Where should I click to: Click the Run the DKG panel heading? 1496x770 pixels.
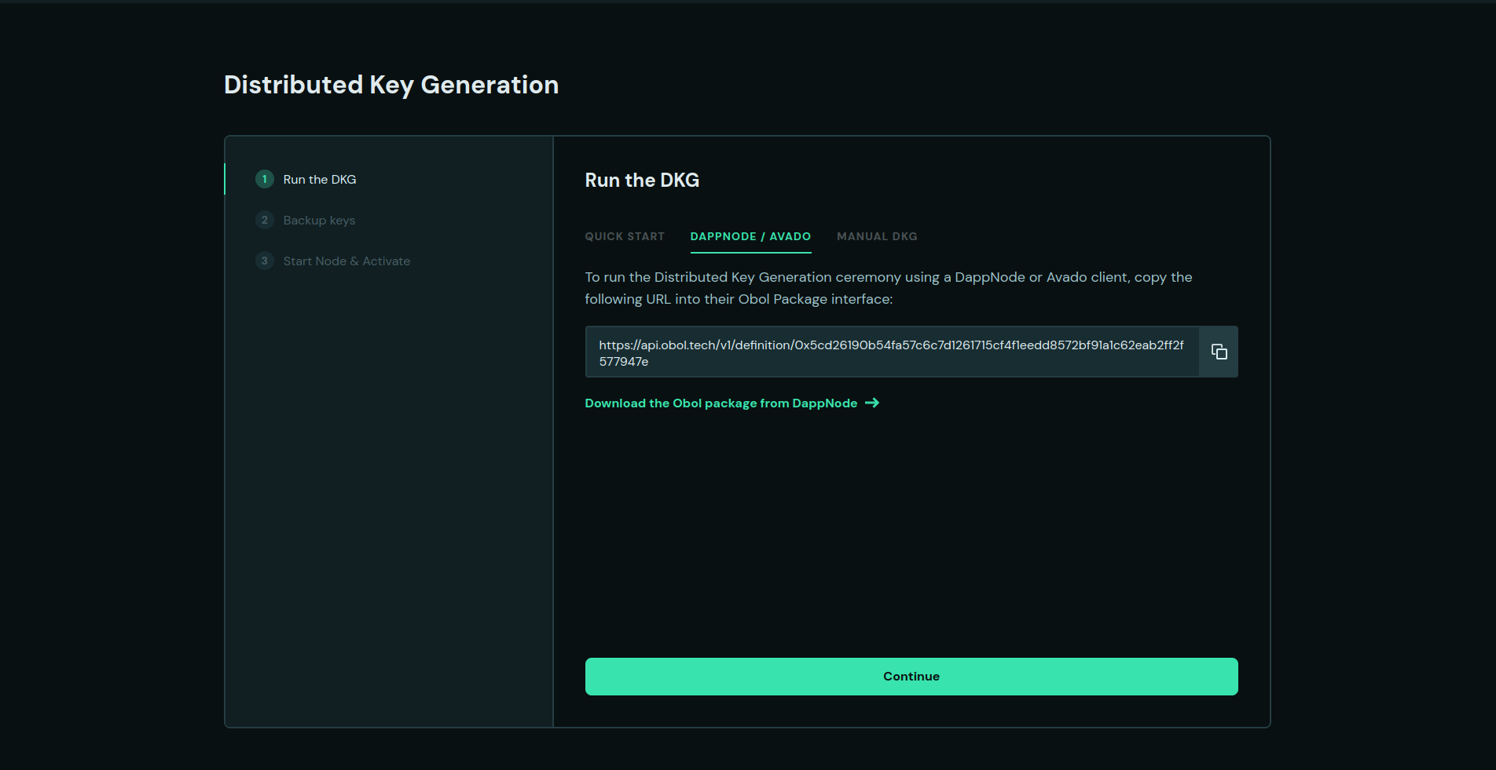(x=642, y=180)
